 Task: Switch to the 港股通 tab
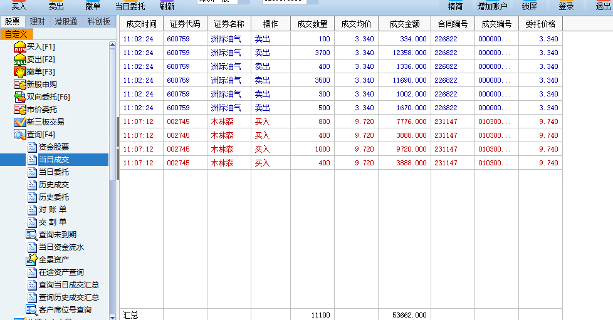pyautogui.click(x=66, y=21)
